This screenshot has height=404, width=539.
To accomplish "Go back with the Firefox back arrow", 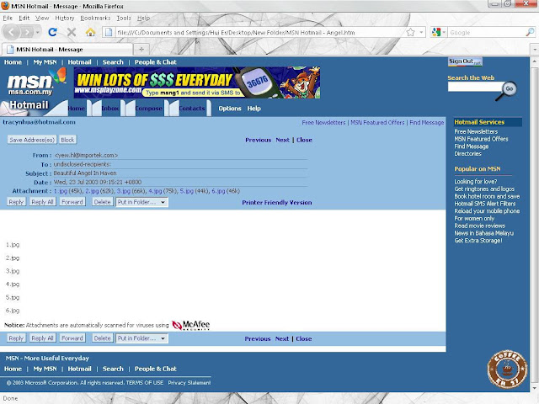I will click(x=12, y=32).
